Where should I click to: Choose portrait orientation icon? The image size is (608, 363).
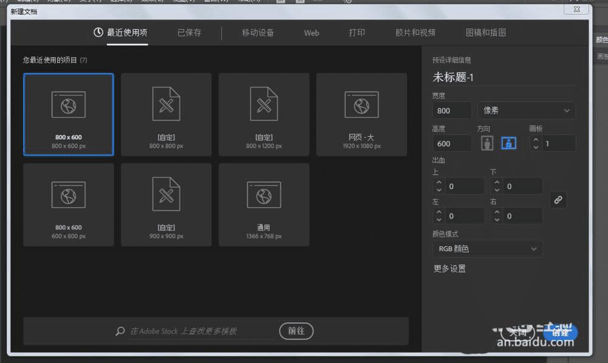[487, 143]
